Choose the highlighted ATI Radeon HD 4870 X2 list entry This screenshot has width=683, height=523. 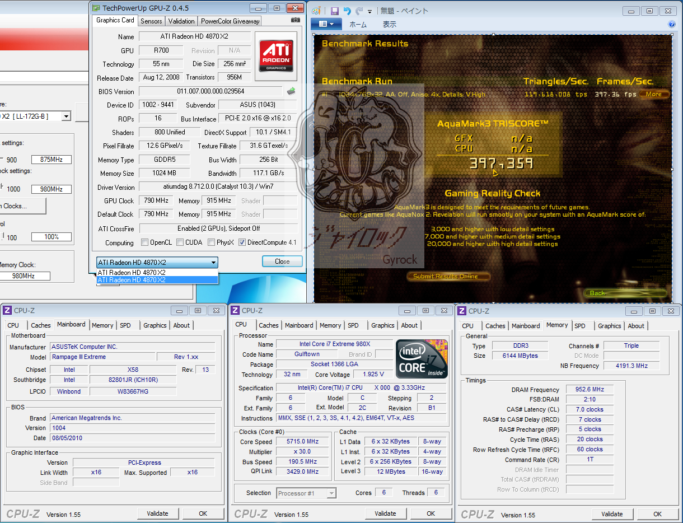pyautogui.click(x=157, y=280)
